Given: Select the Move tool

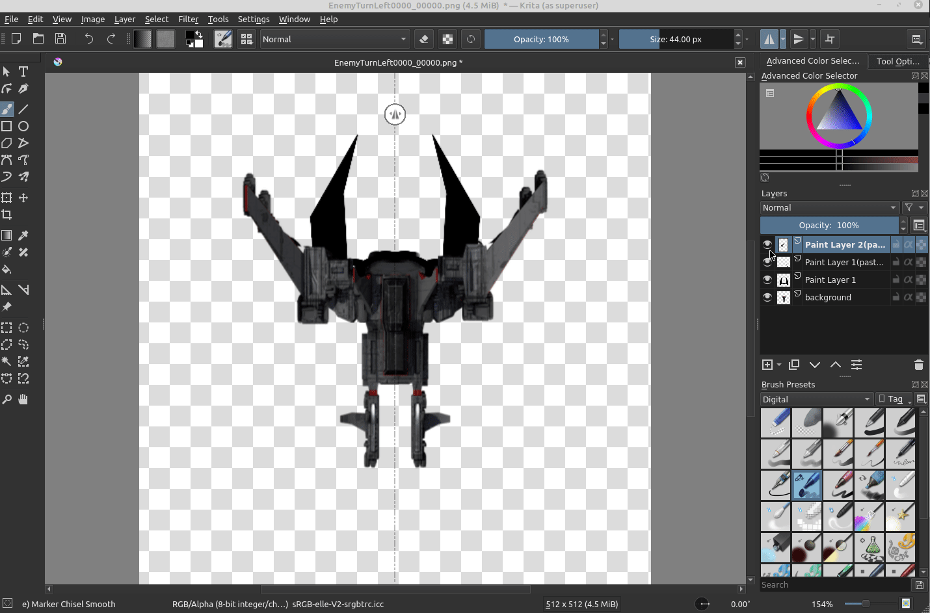Looking at the screenshot, I should pyautogui.click(x=23, y=198).
